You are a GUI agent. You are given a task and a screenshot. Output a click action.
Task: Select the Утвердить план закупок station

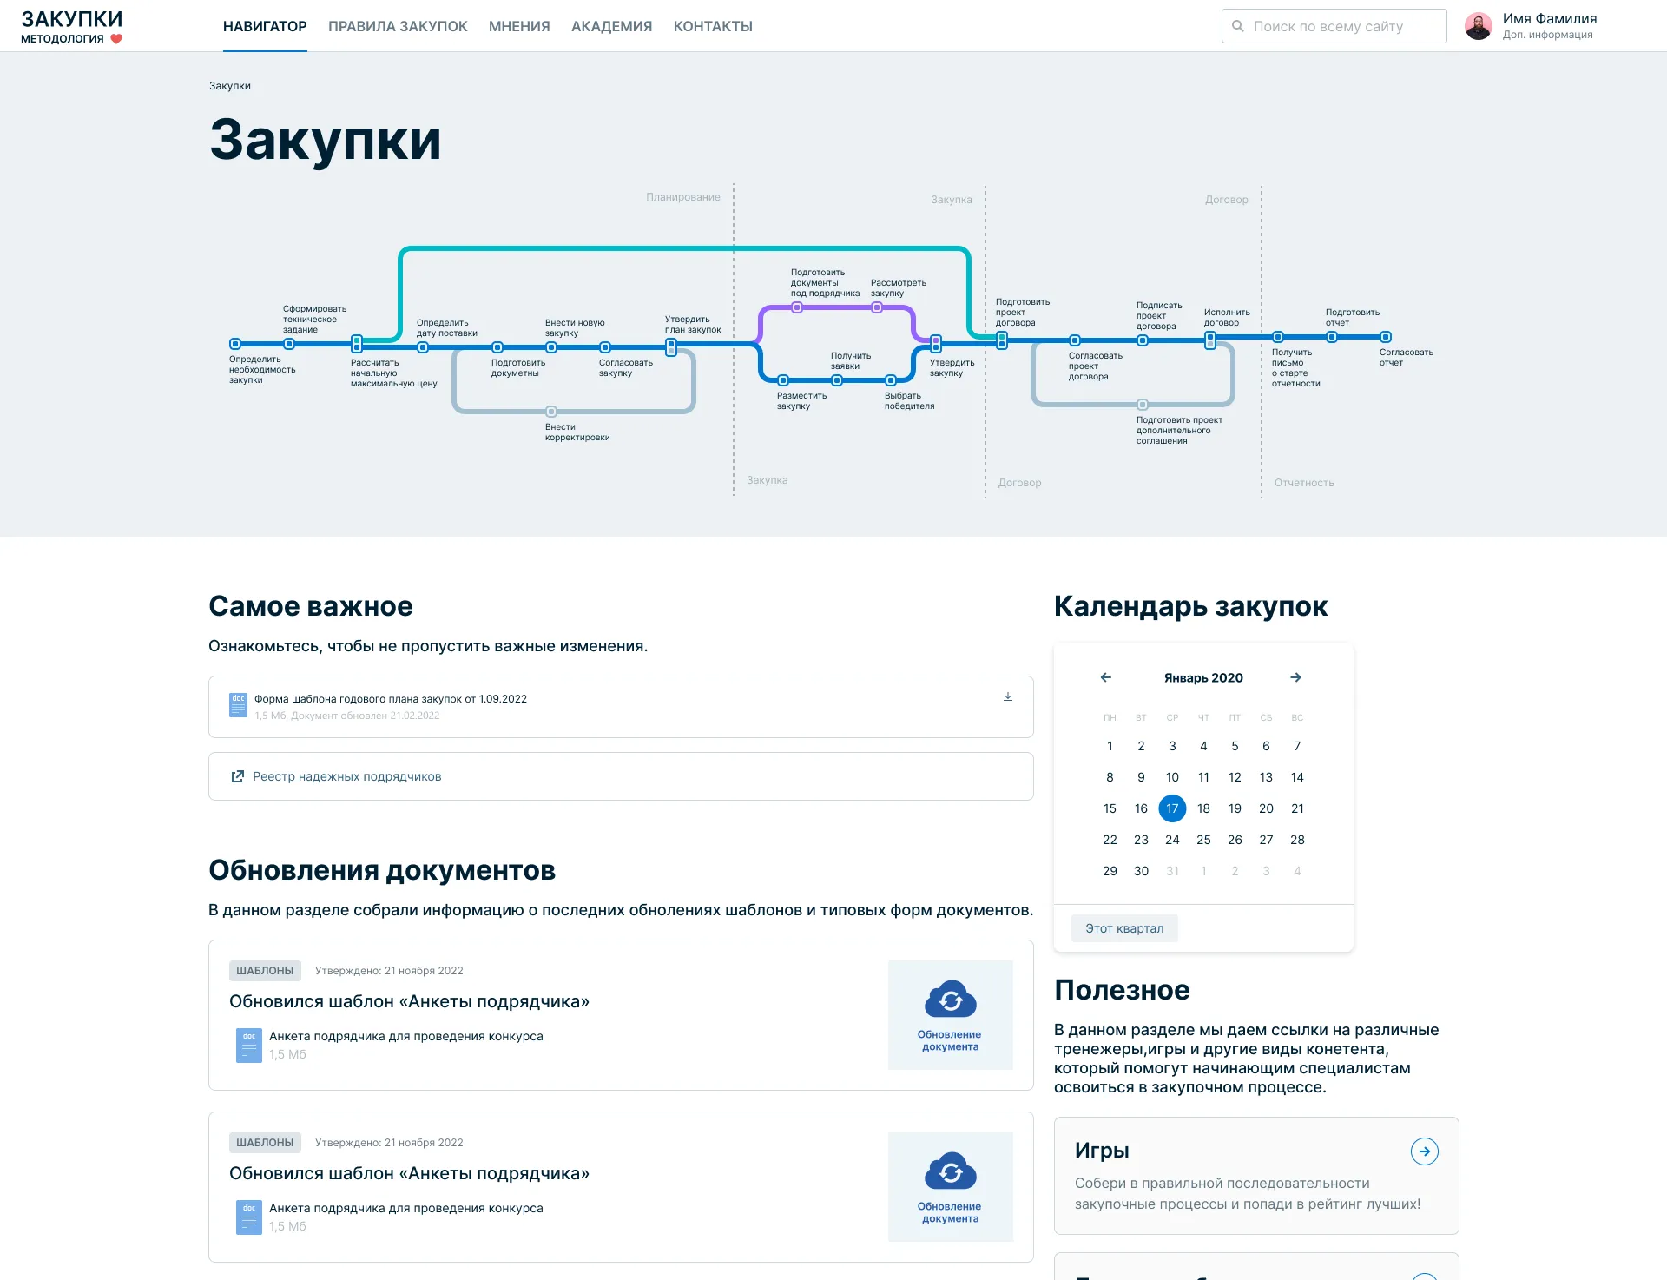pyautogui.click(x=671, y=347)
